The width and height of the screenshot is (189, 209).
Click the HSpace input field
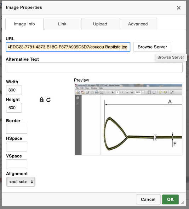pos(17,147)
